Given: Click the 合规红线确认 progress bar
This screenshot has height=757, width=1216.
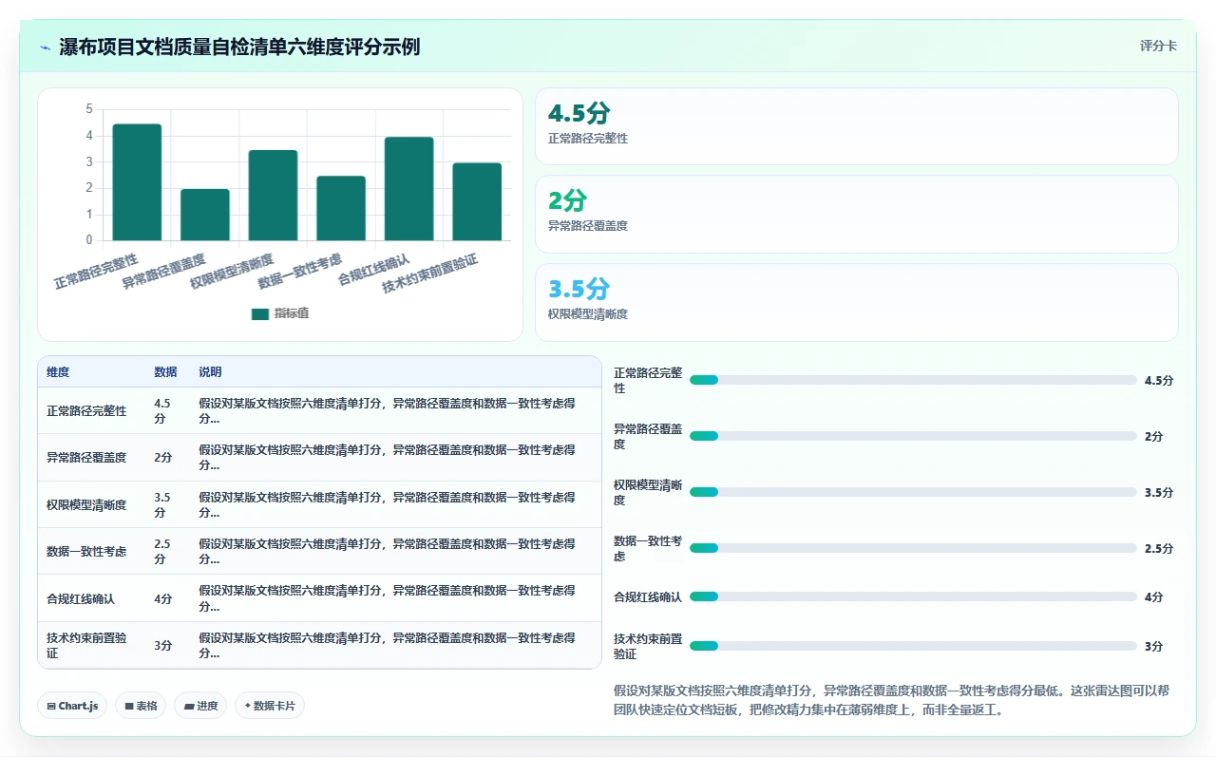Looking at the screenshot, I should tap(913, 596).
